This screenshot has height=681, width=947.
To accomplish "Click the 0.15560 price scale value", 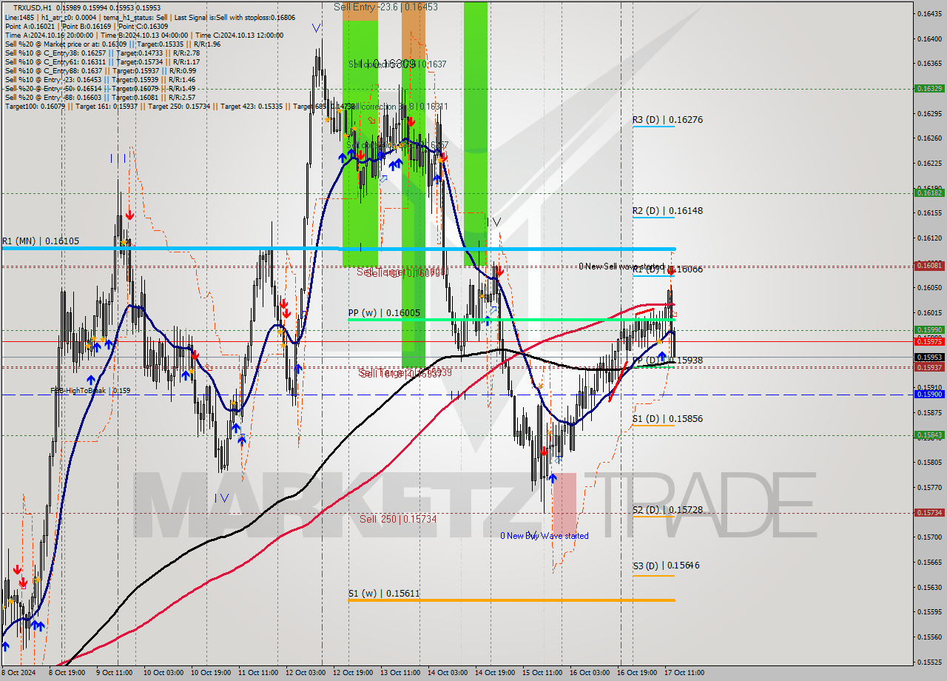I will pyautogui.click(x=929, y=637).
